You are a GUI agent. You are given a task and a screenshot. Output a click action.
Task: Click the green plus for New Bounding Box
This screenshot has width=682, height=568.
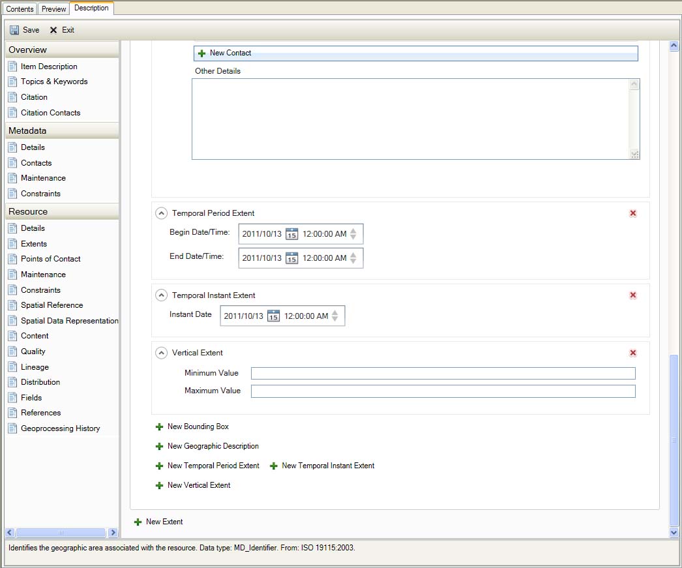coord(159,427)
